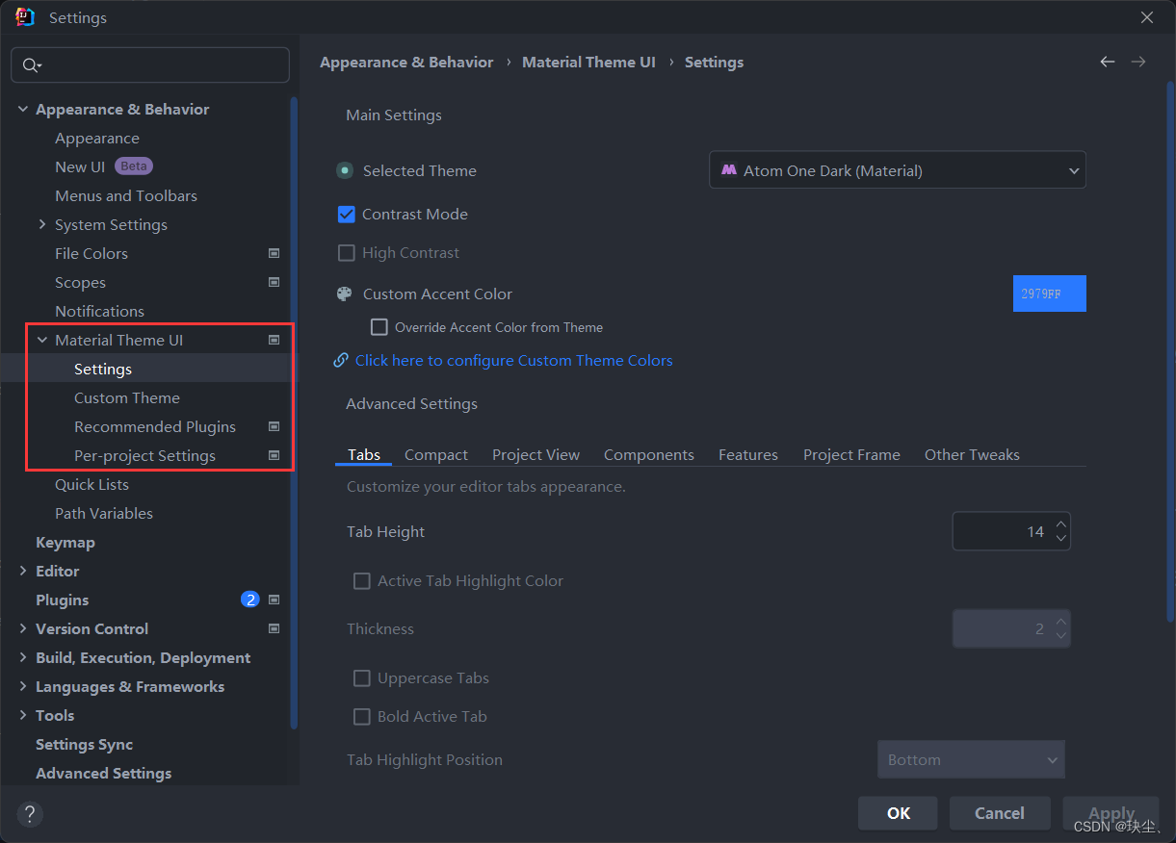
Task: Click the Recommended Plugins project-level icon
Action: click(274, 426)
